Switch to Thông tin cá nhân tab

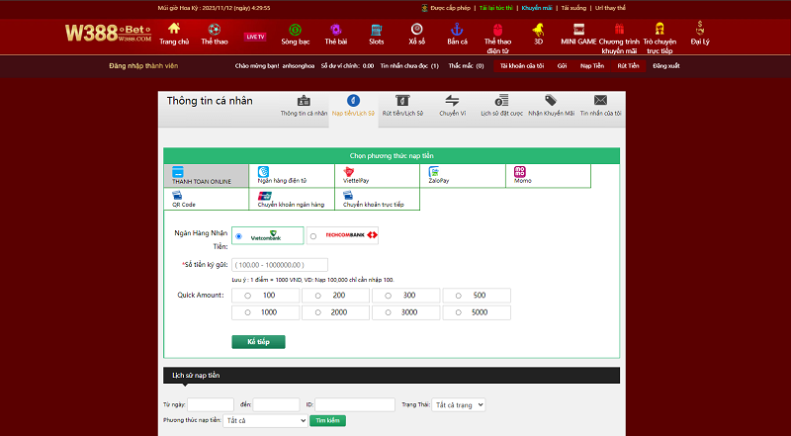pos(304,107)
